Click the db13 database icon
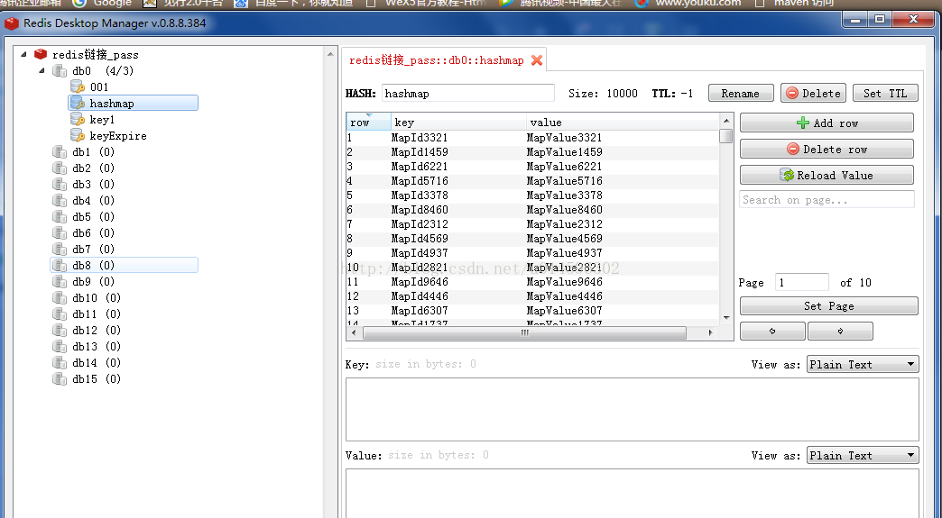 click(60, 346)
